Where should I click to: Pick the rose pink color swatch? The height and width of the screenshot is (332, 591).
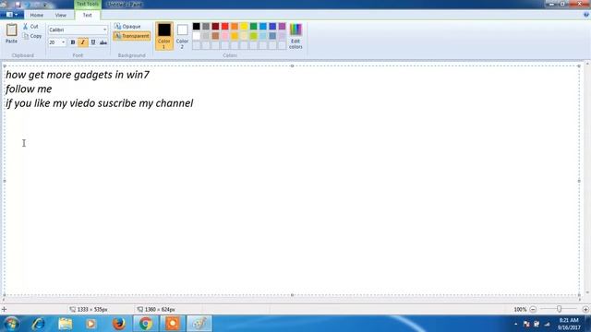[225, 36]
